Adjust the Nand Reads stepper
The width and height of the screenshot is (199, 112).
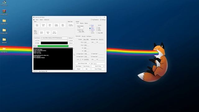tap(36, 33)
